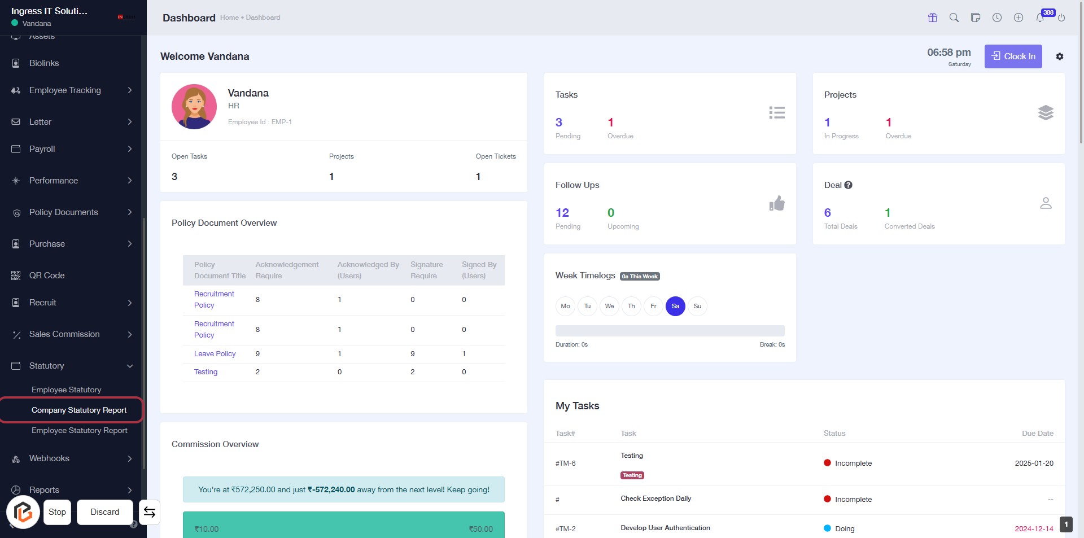This screenshot has height=538, width=1084.
Task: Click the power logout icon
Action: (x=1061, y=18)
